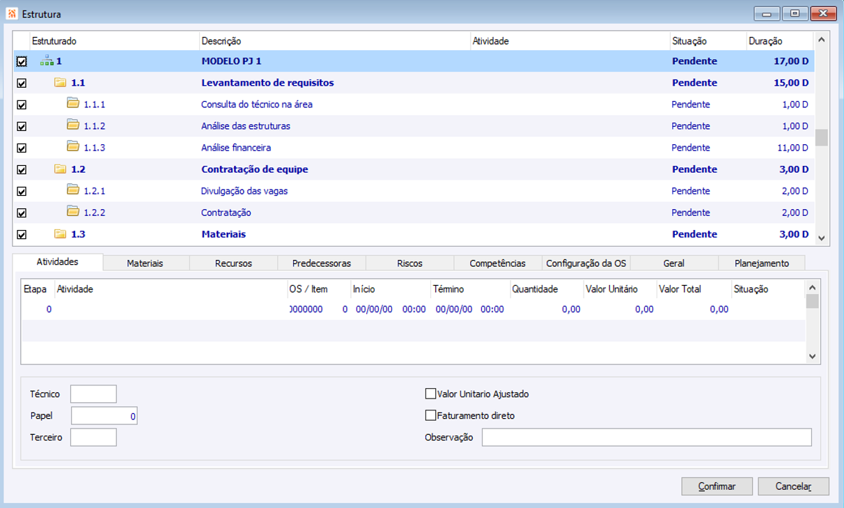Select tree item number 1.2.1
This screenshot has height=508, width=844.
pyautogui.click(x=95, y=191)
